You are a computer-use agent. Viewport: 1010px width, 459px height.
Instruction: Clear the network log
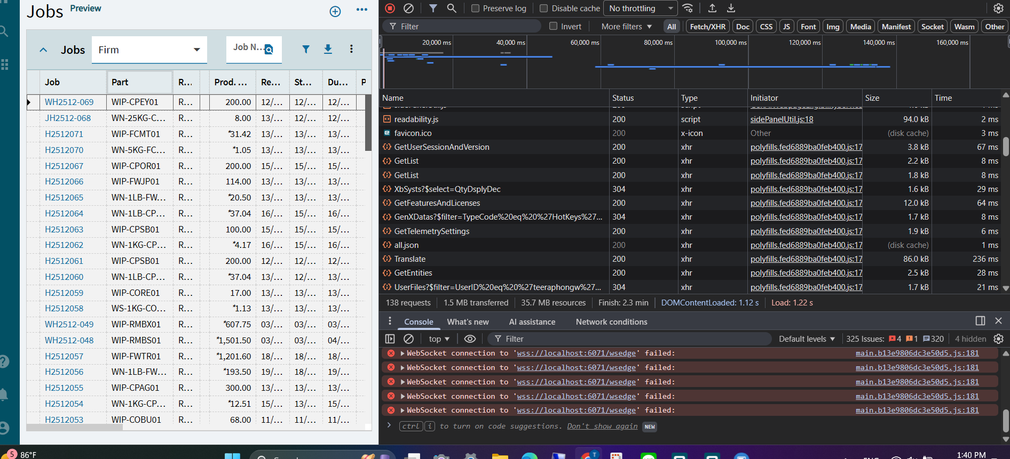pos(408,8)
